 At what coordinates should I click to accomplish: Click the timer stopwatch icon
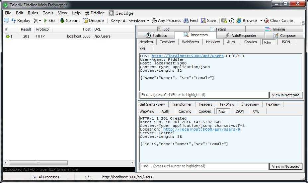click(232, 21)
